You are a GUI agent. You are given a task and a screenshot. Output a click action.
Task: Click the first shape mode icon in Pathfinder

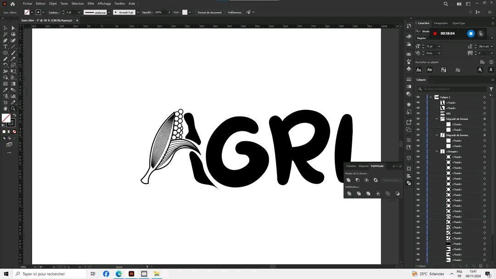point(349,180)
